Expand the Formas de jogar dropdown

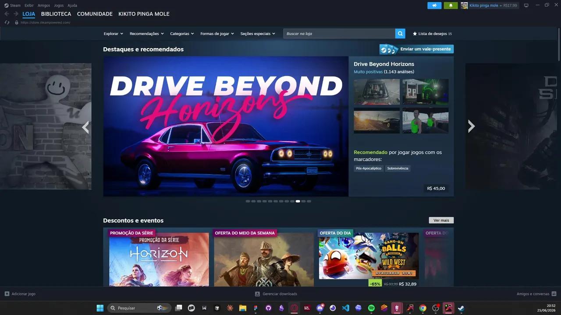point(217,34)
